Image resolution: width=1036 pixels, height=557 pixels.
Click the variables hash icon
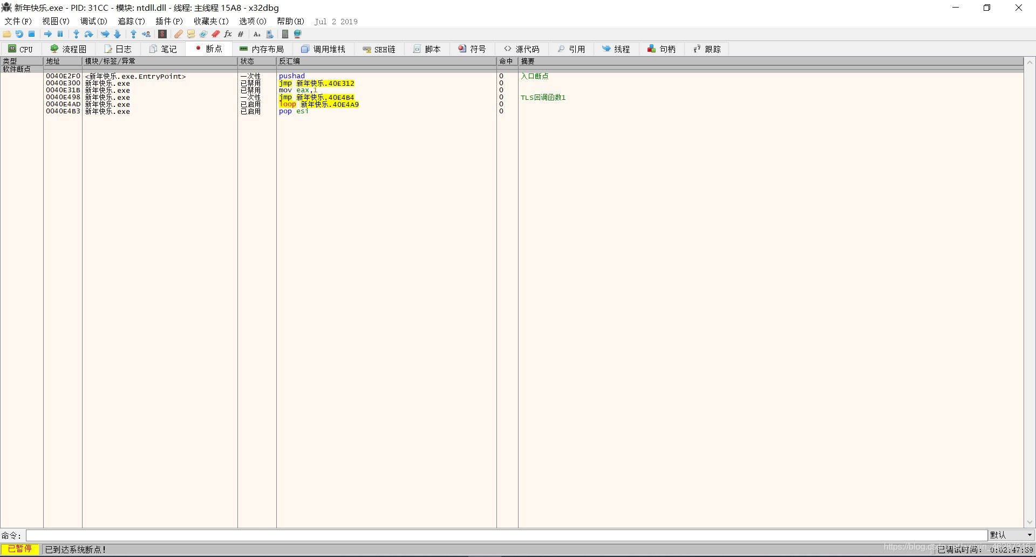[x=241, y=34]
